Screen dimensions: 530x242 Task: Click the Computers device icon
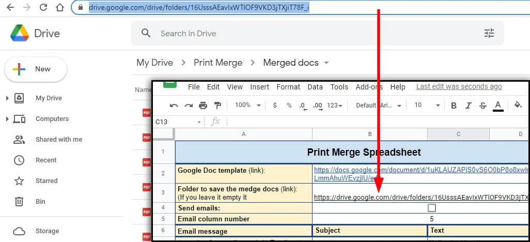19,119
